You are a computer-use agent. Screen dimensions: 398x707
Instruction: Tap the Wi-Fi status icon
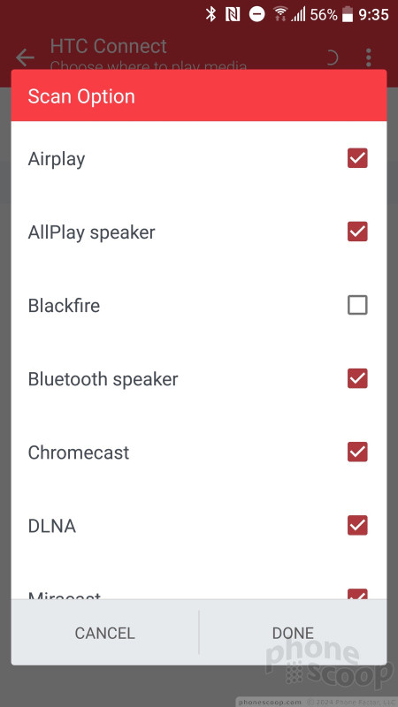pos(280,14)
